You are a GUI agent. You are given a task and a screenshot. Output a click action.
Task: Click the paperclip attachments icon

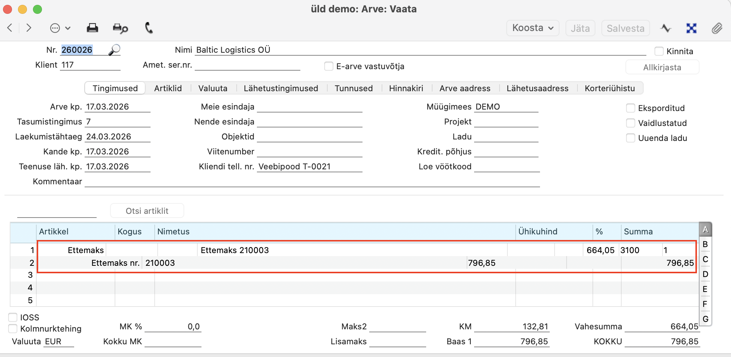[717, 28]
